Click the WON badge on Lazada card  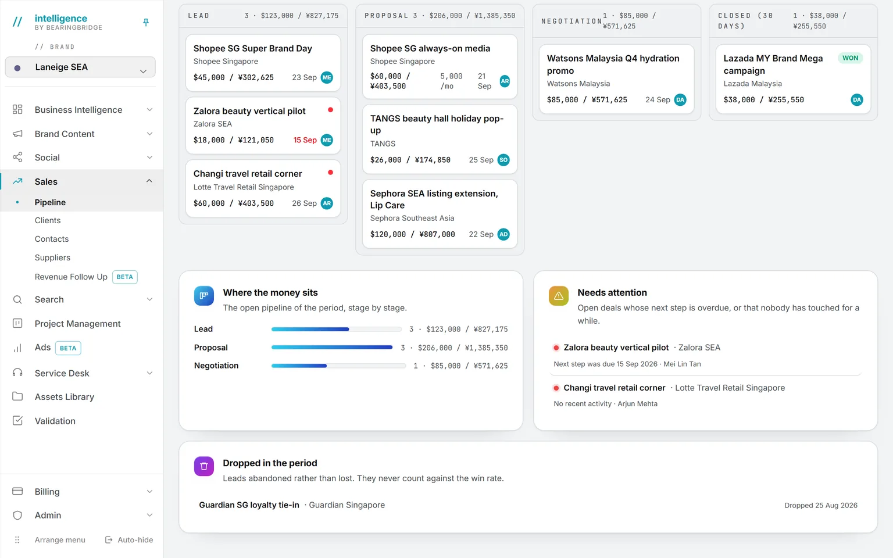point(850,58)
